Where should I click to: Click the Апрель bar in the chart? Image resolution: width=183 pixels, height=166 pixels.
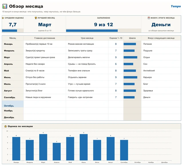tap(57, 151)
